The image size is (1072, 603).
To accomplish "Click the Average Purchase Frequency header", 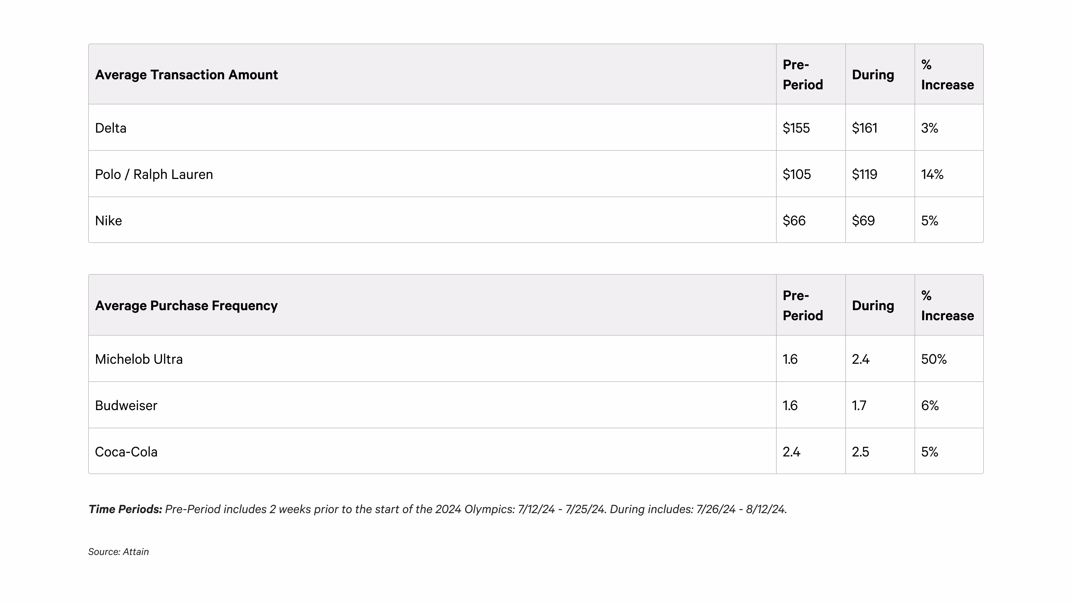I will coord(186,305).
